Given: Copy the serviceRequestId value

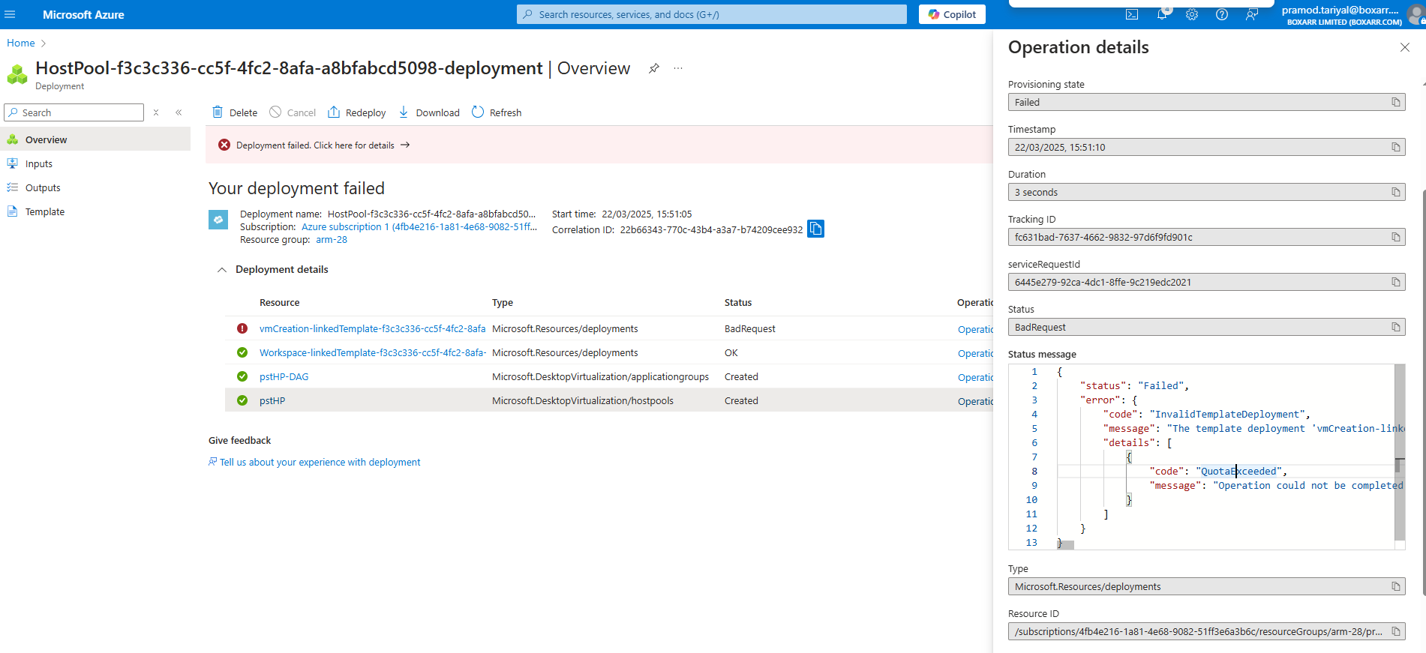Looking at the screenshot, I should [x=1396, y=282].
